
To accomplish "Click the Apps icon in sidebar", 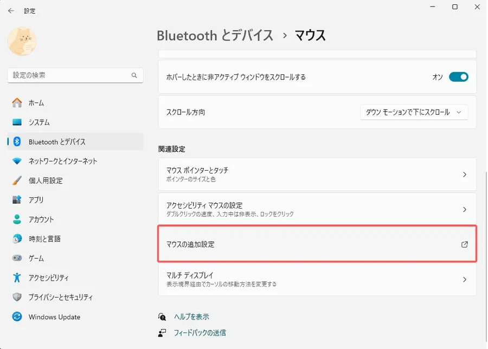I will tap(17, 200).
